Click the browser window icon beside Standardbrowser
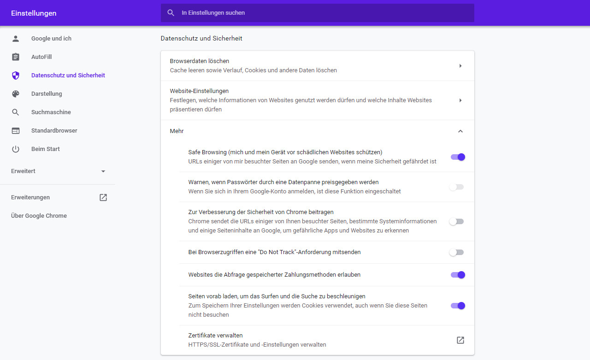 (16, 131)
